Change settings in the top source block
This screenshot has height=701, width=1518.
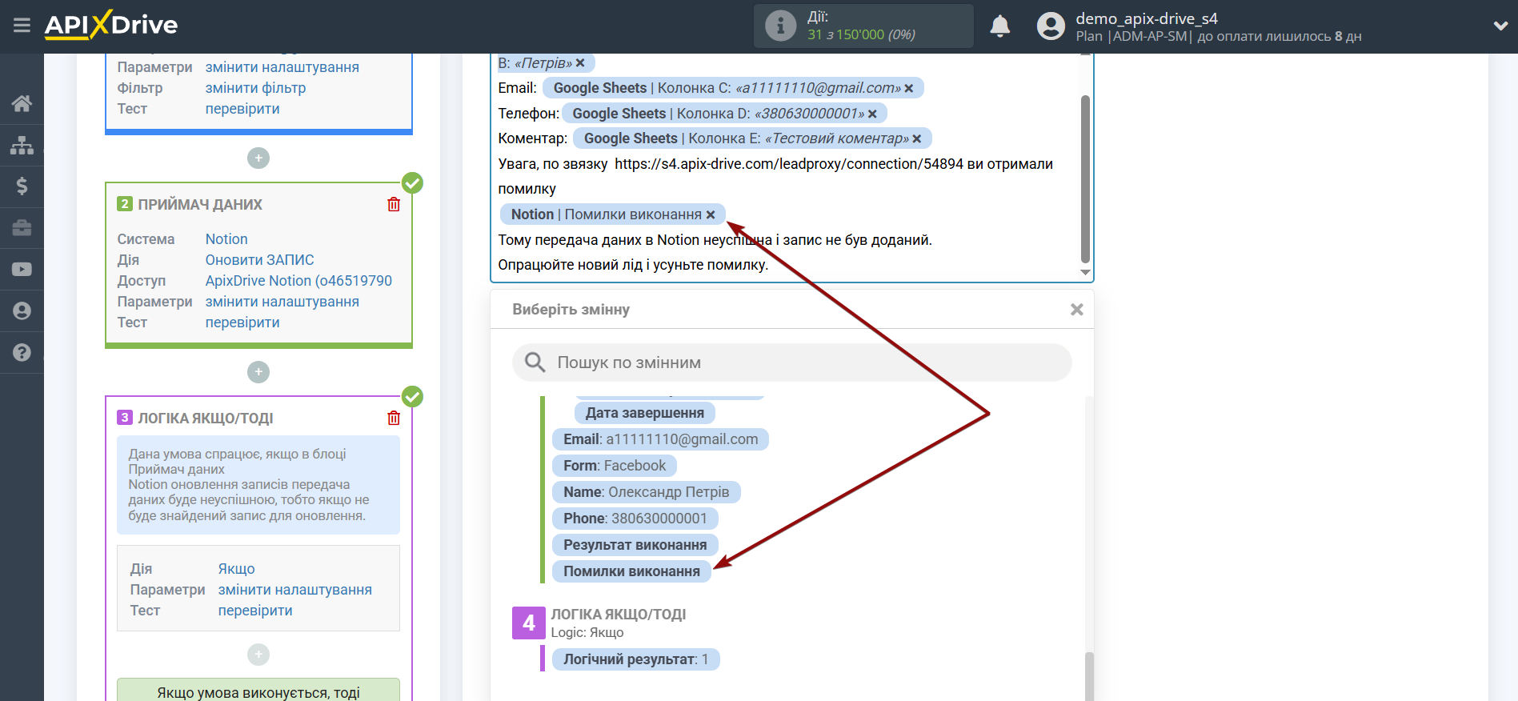282,67
